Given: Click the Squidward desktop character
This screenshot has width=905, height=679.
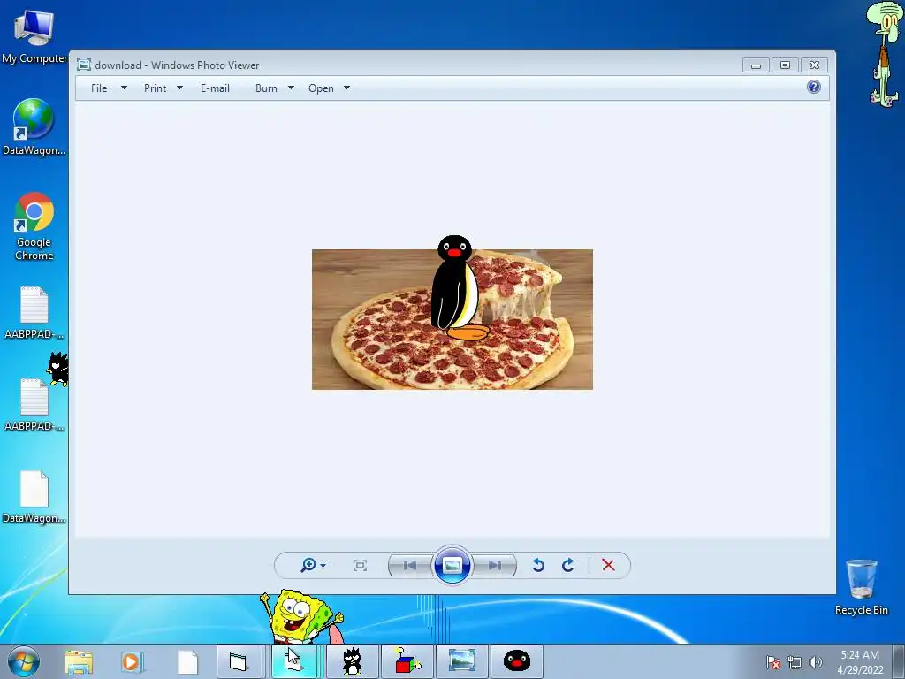Looking at the screenshot, I should (884, 54).
